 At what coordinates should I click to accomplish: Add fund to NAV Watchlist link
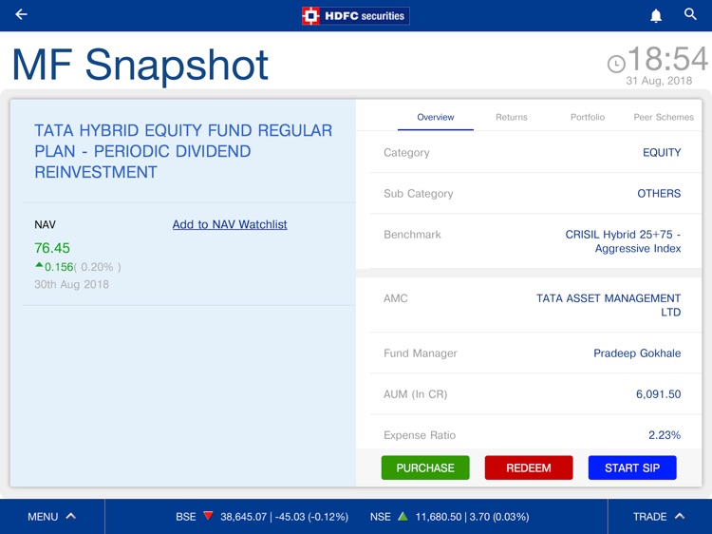(x=230, y=224)
